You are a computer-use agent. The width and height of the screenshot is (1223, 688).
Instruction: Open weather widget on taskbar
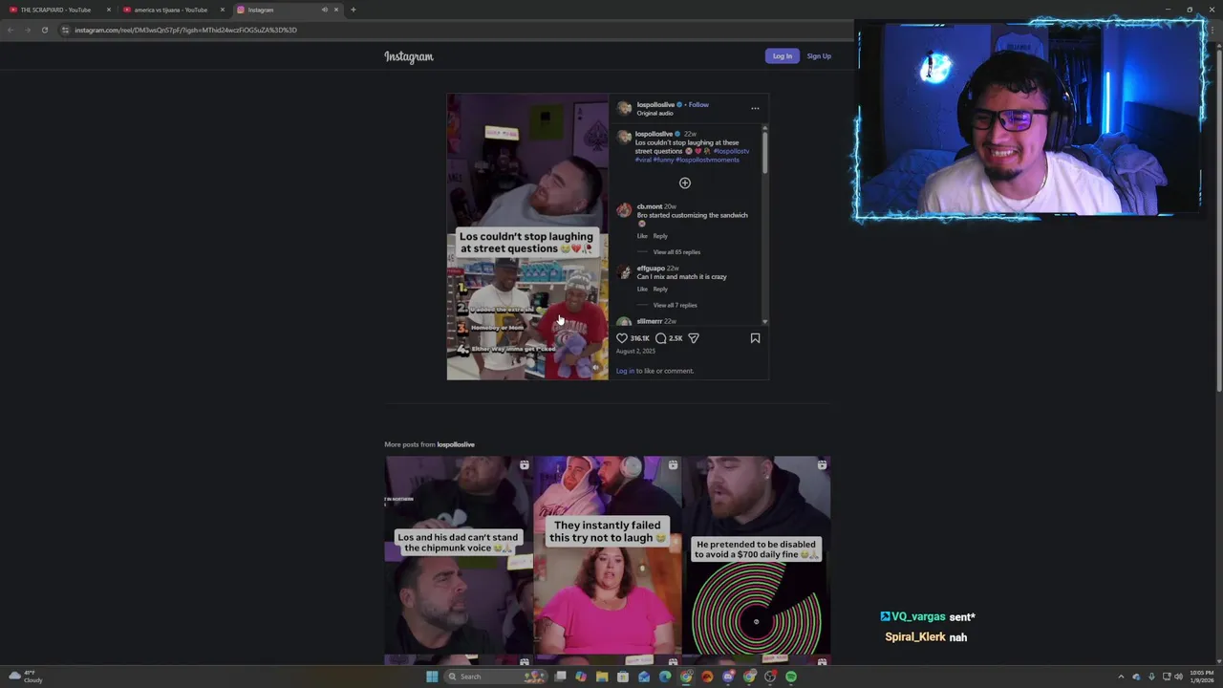(25, 677)
